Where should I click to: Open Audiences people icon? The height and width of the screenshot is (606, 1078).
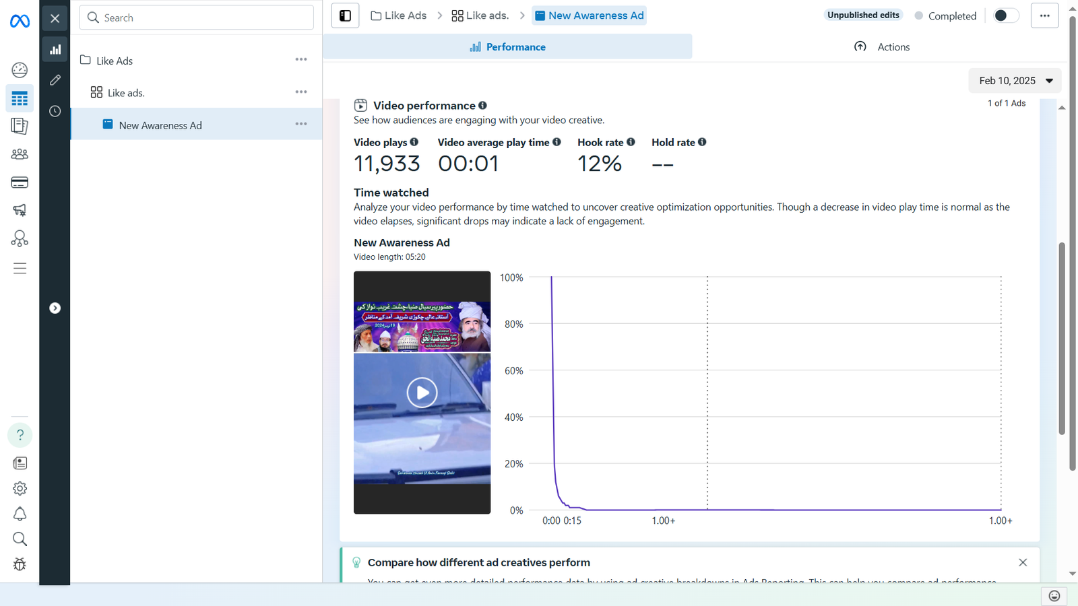(20, 154)
